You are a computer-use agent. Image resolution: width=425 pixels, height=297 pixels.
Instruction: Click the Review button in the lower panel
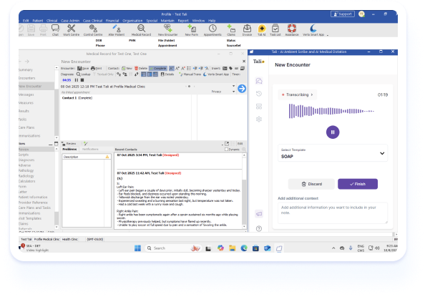69,143
